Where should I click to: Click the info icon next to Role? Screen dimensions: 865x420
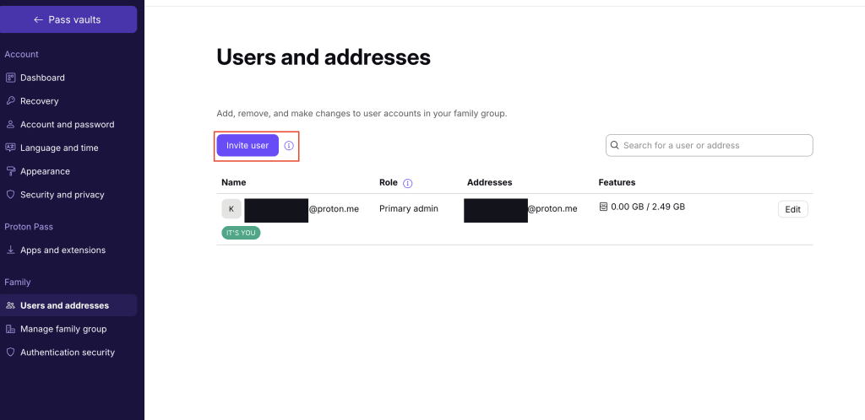pyautogui.click(x=408, y=183)
